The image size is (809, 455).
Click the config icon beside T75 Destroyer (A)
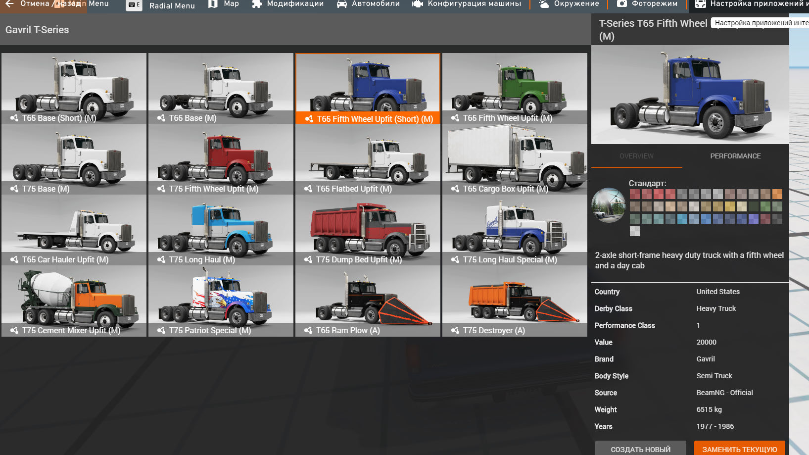(455, 330)
